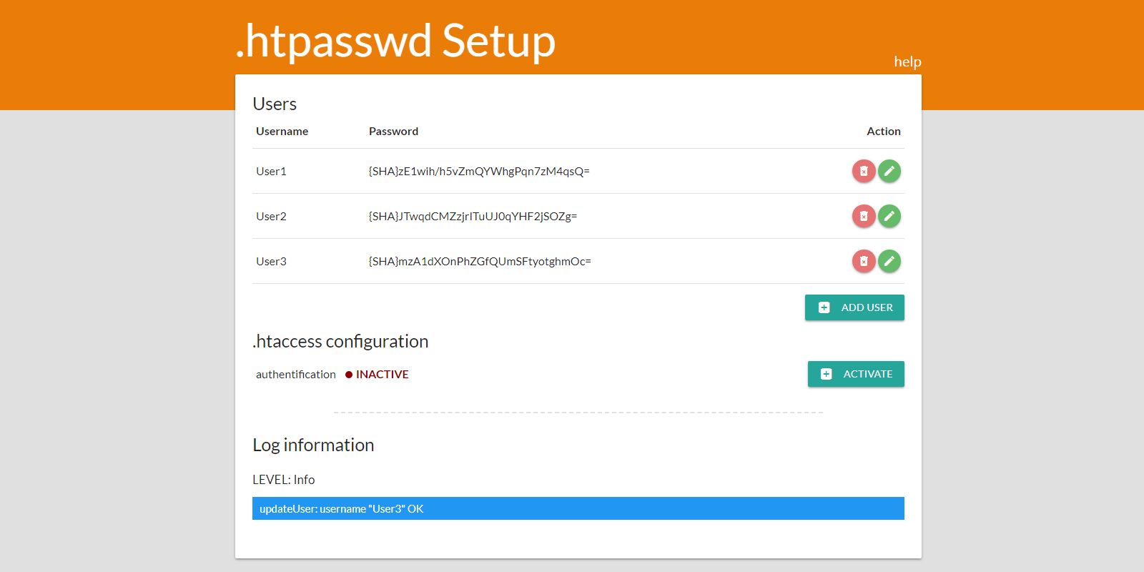Click the blue updateUser log message bar
Screen dimensions: 1144x572
pyautogui.click(x=578, y=508)
